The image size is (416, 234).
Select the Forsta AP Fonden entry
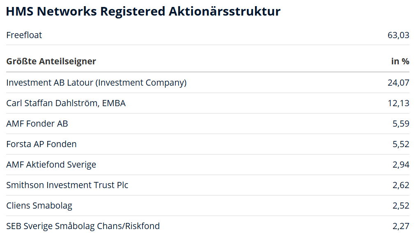41,144
